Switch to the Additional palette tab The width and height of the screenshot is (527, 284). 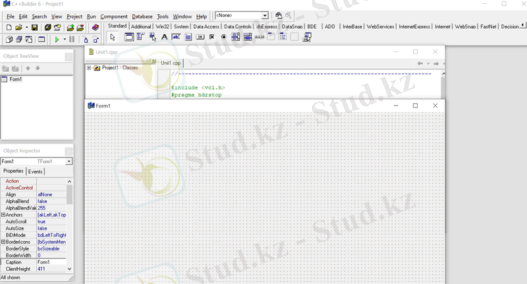point(141,26)
